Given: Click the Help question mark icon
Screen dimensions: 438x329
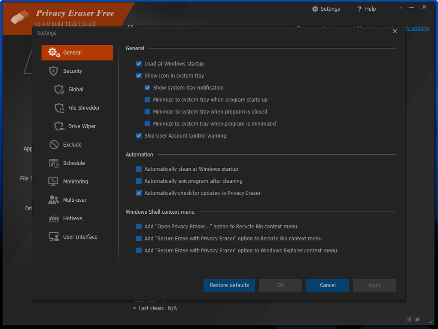Looking at the screenshot, I should (x=359, y=9).
